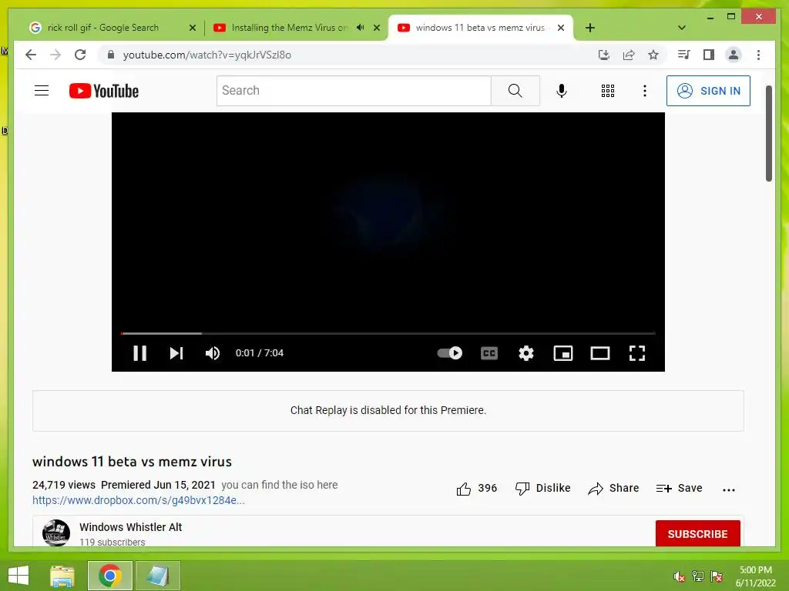Open the player settings gear

(525, 353)
